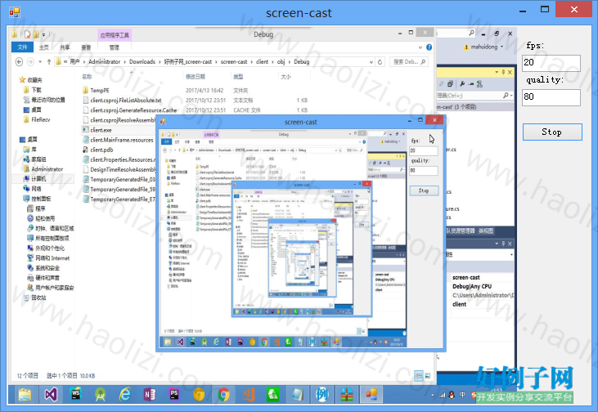Click the QQ penguin icon in the system tray
The image size is (598, 412).
(x=452, y=395)
